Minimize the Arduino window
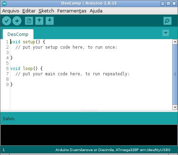The image size is (178, 155). click(163, 4)
